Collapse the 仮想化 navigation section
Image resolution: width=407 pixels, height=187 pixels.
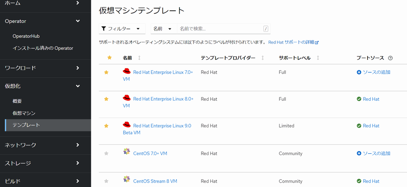pos(45,86)
